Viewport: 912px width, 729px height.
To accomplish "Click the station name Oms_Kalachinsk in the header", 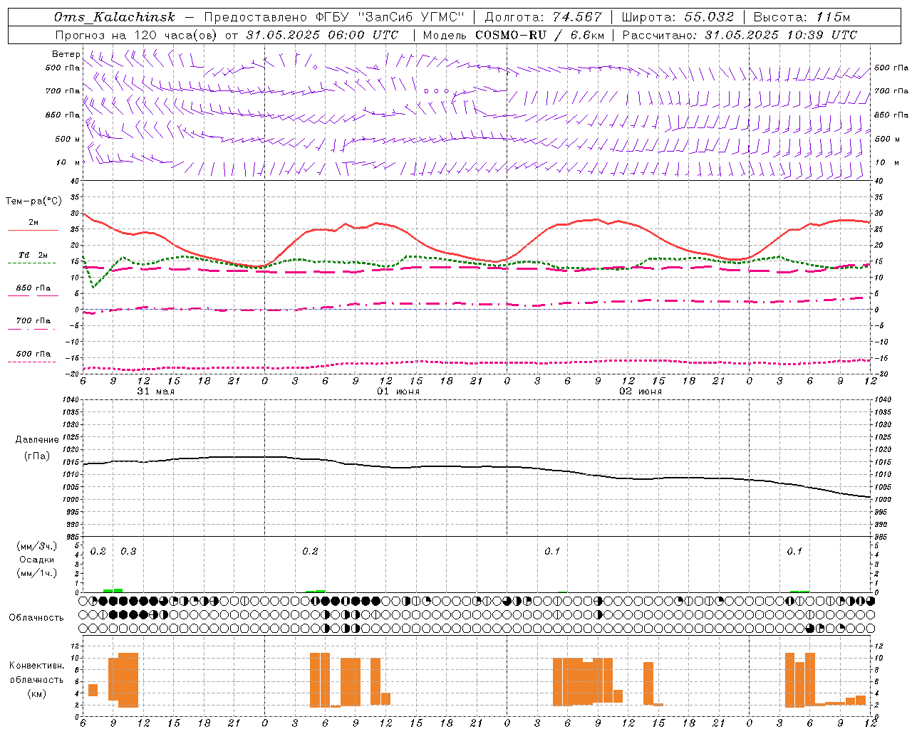I will (x=115, y=17).
